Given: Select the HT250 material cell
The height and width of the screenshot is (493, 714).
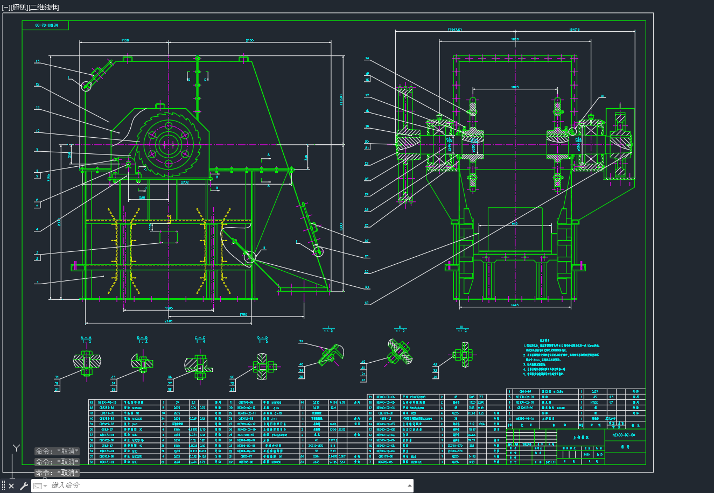Looking at the screenshot, I should point(595,402).
